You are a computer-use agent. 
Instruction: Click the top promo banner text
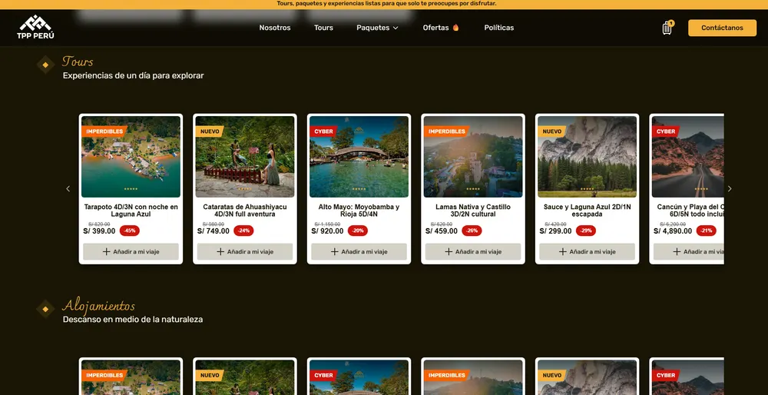tap(386, 3)
